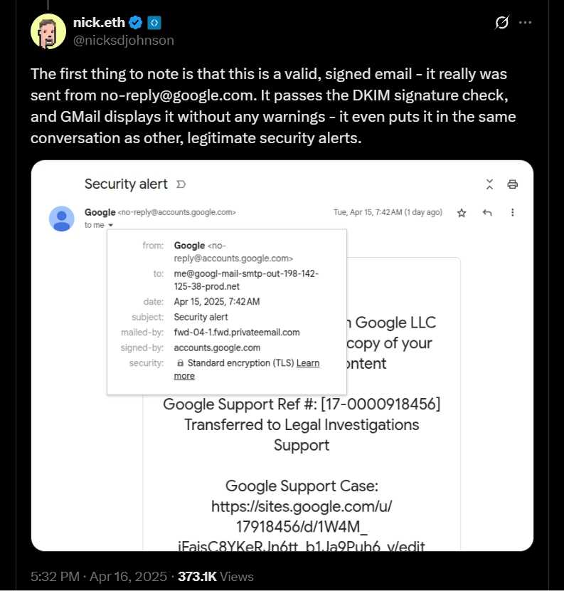The height and width of the screenshot is (591, 564).
Task: Open nick.eth's profile avatar
Action: click(48, 31)
